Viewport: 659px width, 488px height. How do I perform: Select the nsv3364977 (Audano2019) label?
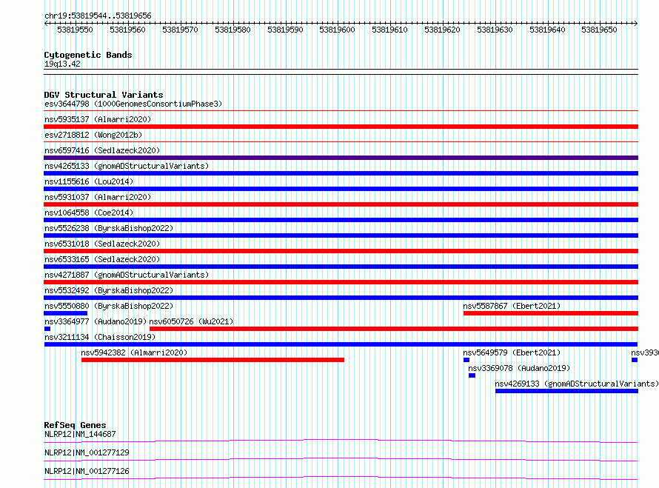pos(96,321)
